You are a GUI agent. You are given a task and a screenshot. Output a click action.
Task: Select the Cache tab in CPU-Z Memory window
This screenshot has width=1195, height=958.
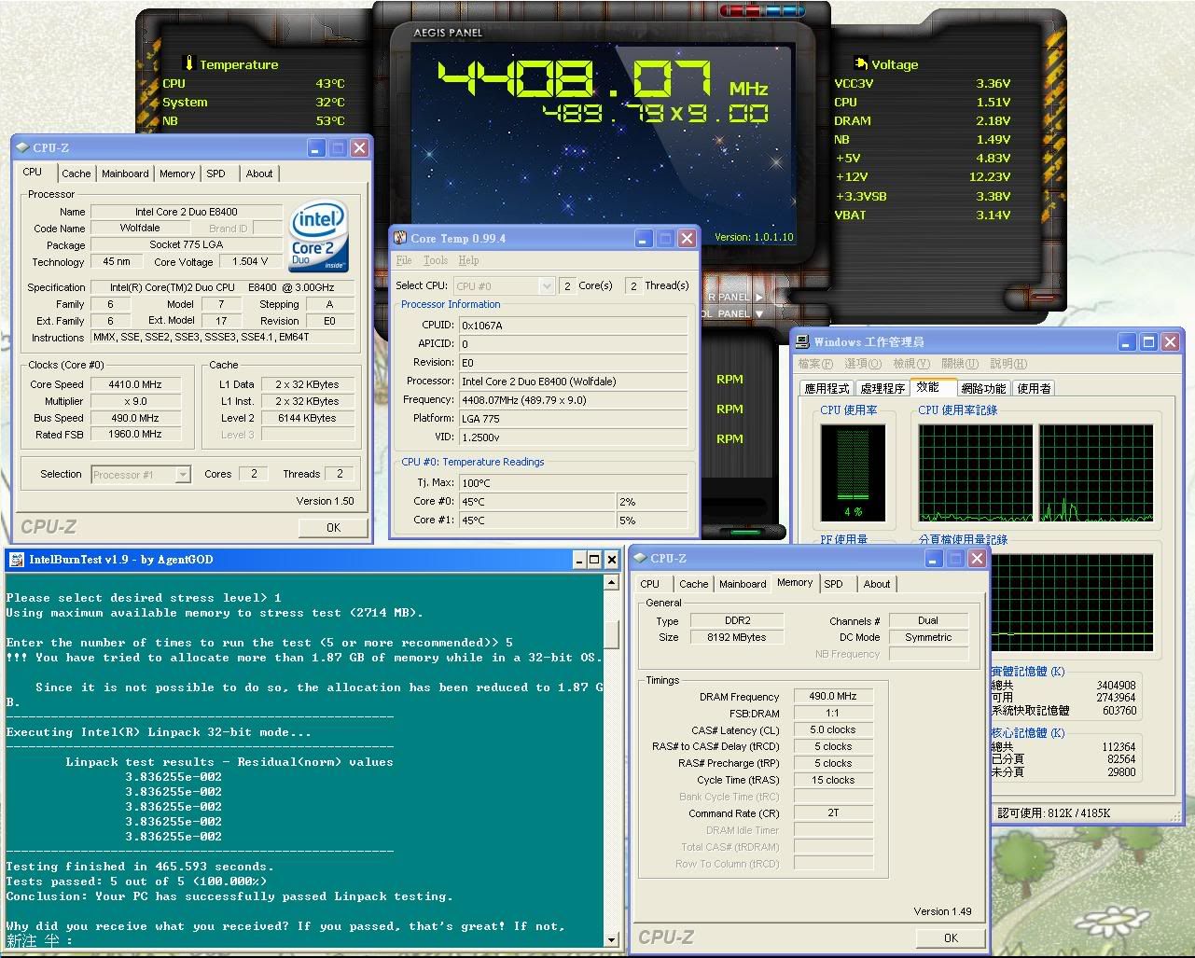click(x=693, y=584)
